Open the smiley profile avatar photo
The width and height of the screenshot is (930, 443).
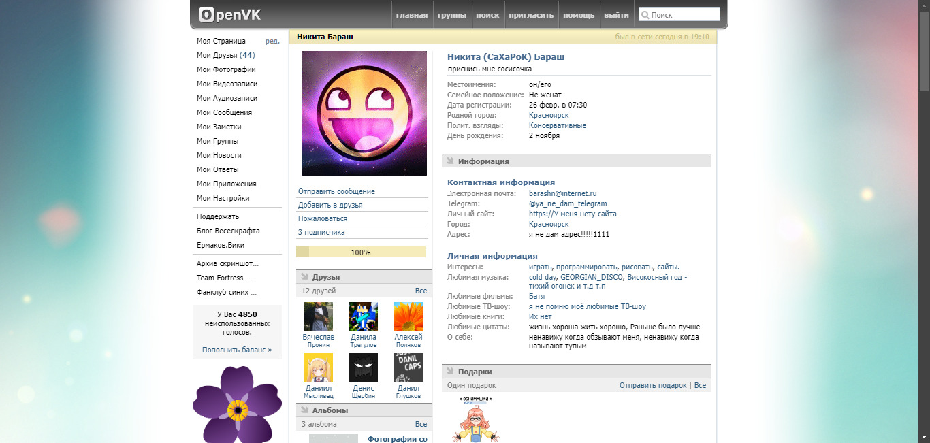(x=364, y=114)
